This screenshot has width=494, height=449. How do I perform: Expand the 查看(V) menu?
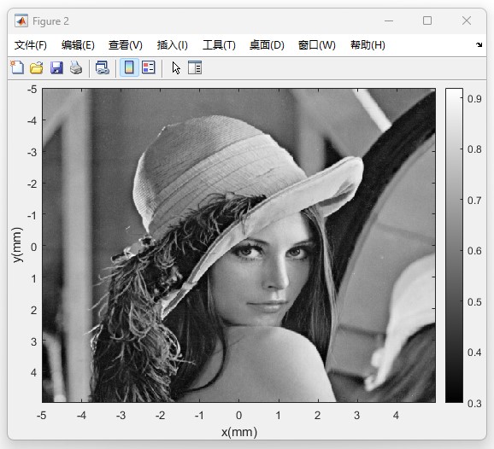click(126, 45)
